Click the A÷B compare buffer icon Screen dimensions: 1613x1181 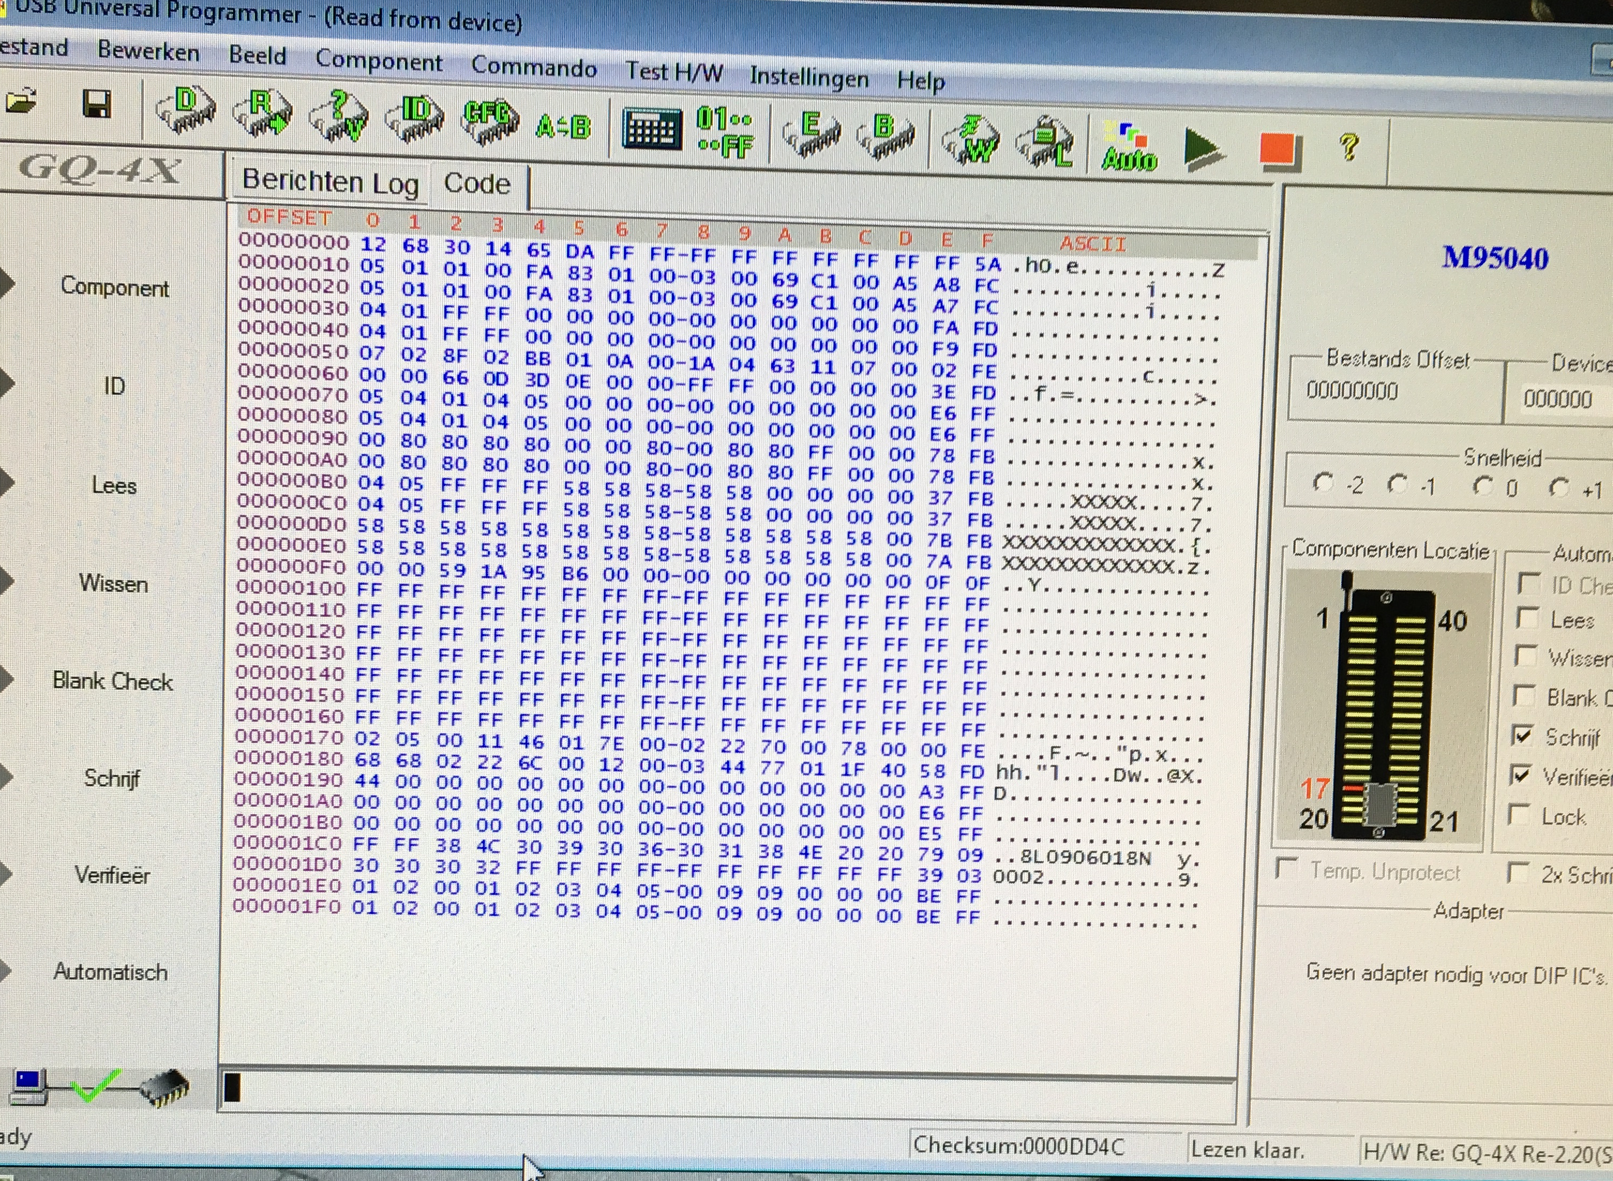[564, 126]
